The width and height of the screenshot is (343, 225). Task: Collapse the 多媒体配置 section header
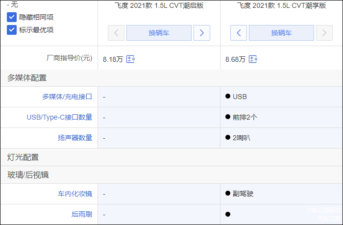tap(27, 77)
